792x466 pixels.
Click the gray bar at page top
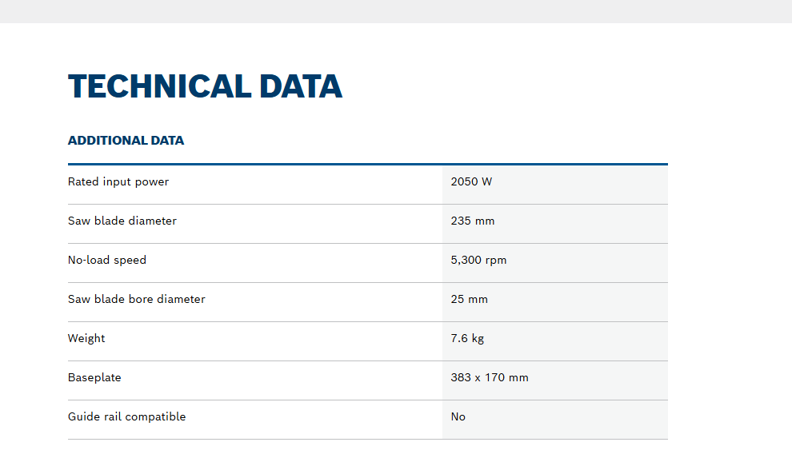pyautogui.click(x=396, y=11)
